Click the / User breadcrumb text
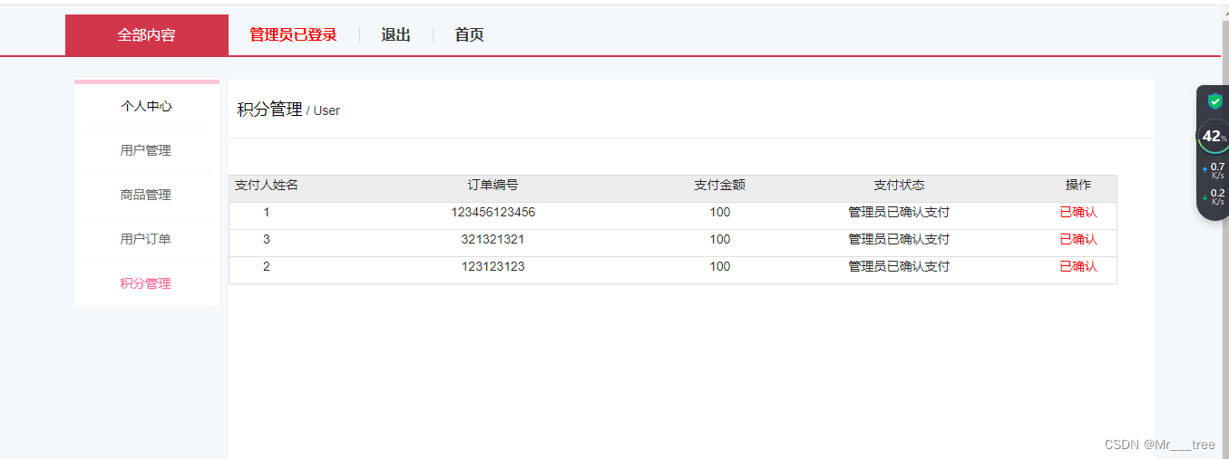 [x=323, y=110]
